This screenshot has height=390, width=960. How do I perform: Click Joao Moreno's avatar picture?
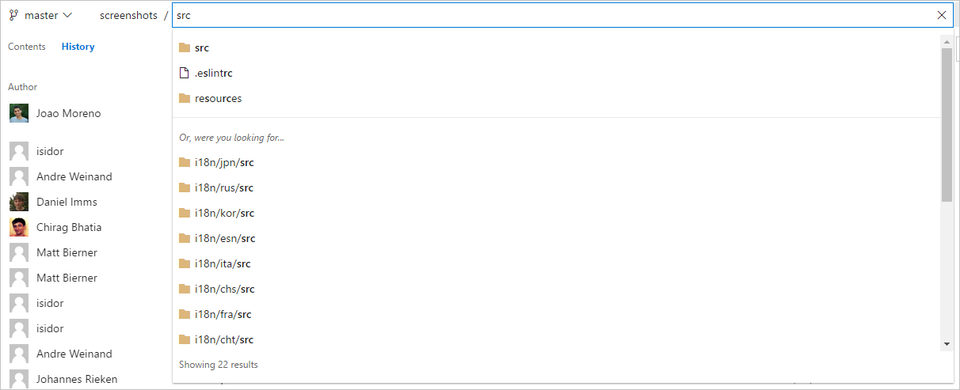[19, 113]
